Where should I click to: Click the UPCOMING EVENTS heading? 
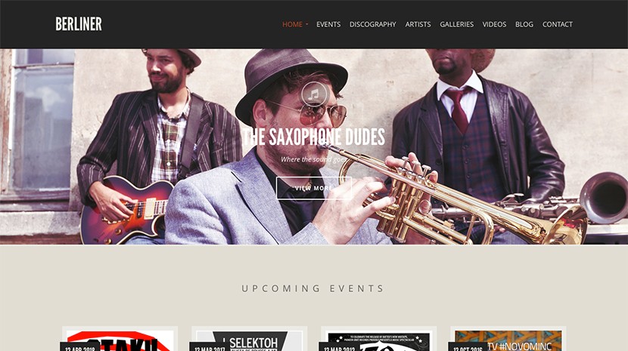click(313, 288)
